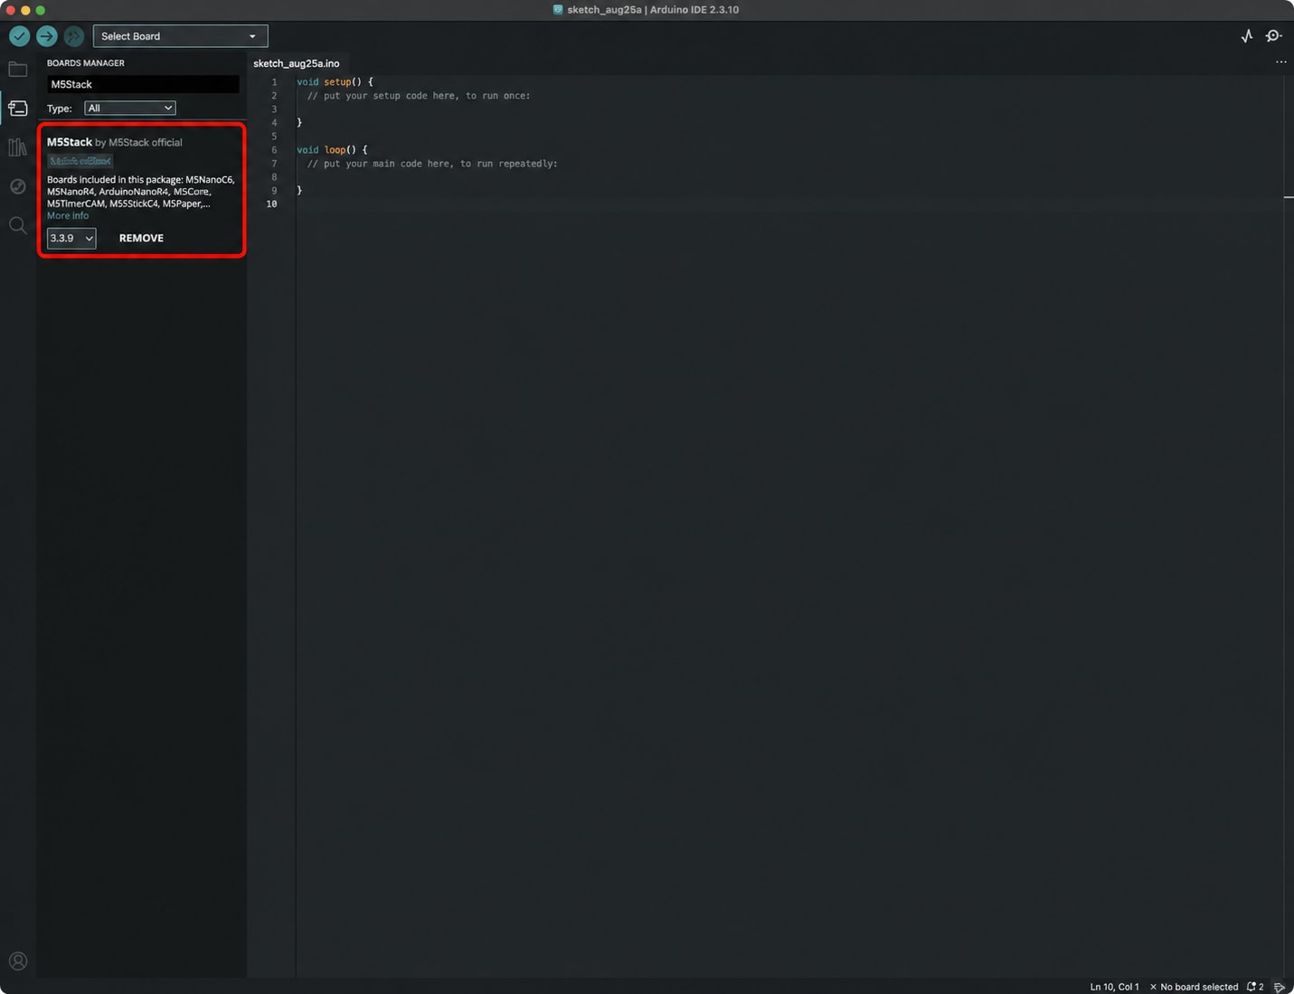Click the M5Stack boards search field
This screenshot has height=994, width=1294.
point(143,84)
